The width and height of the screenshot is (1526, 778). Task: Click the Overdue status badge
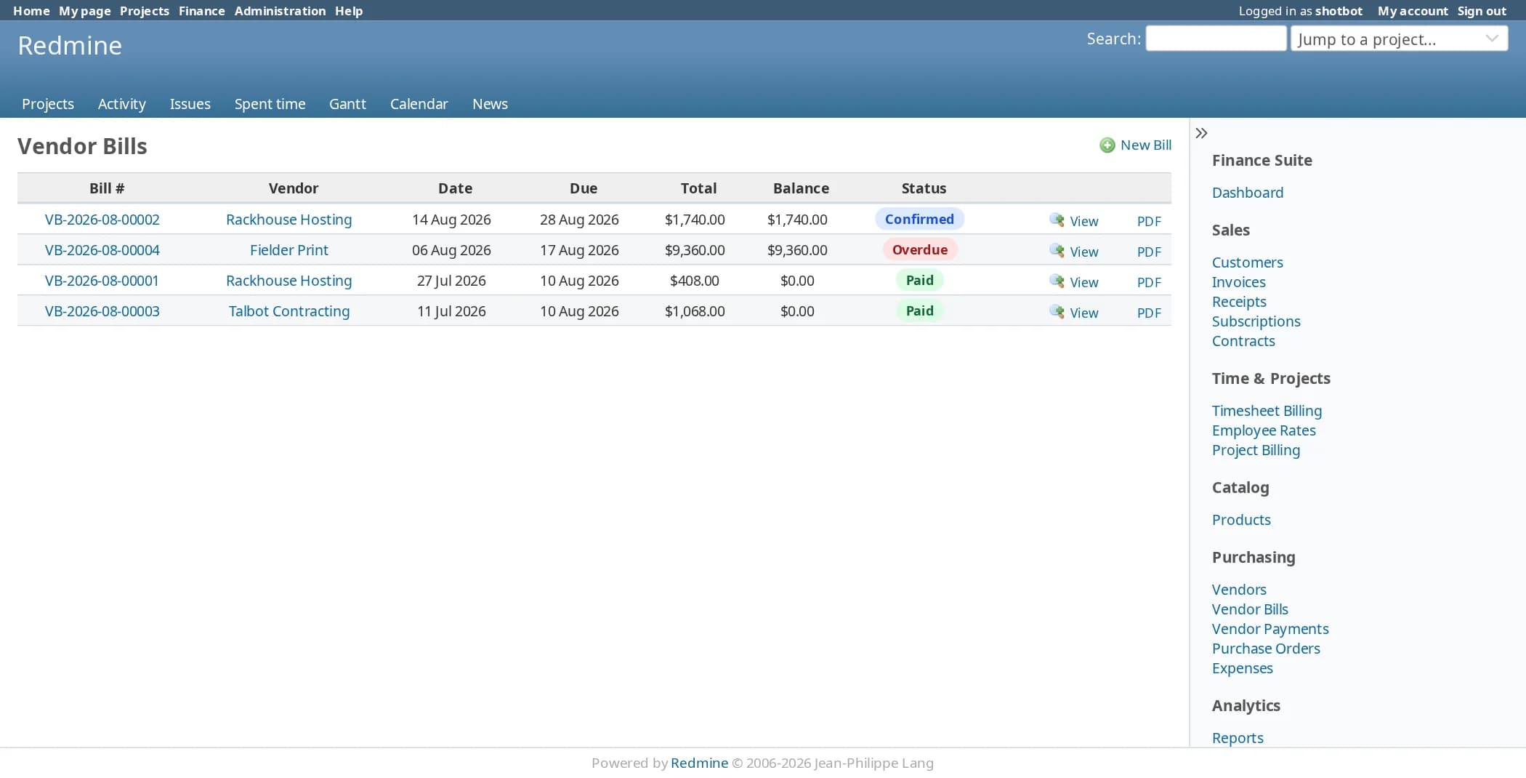[x=920, y=250]
